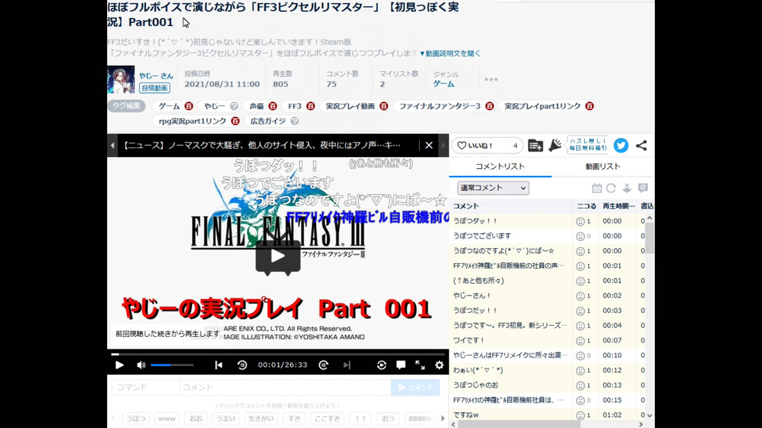Open the 通常コメント dropdown
This screenshot has height=428, width=762.
point(493,188)
